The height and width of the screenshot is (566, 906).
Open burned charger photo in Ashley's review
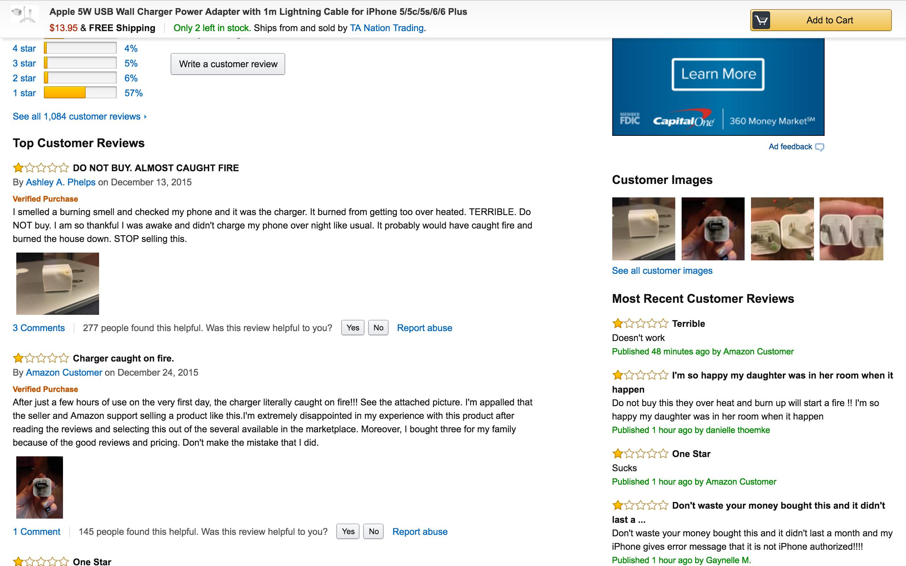pyautogui.click(x=58, y=283)
